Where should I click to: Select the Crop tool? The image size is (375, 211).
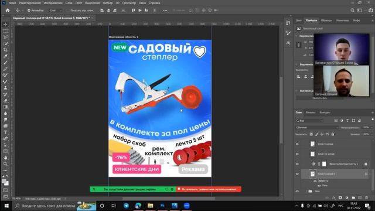pos(5,50)
